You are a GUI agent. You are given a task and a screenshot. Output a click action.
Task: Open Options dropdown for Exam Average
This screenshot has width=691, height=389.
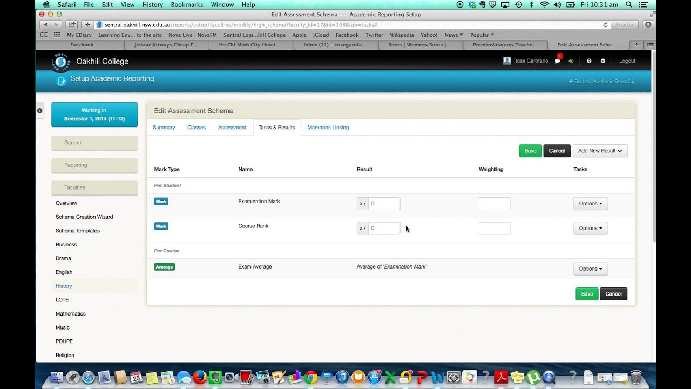591,269
